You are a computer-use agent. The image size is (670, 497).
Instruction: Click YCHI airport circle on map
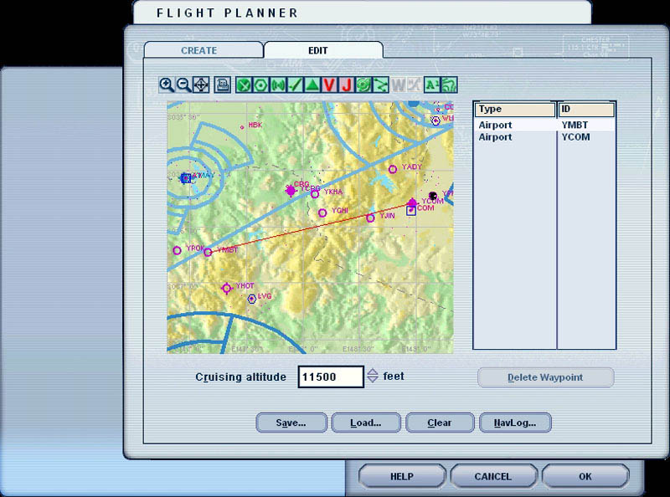click(322, 213)
